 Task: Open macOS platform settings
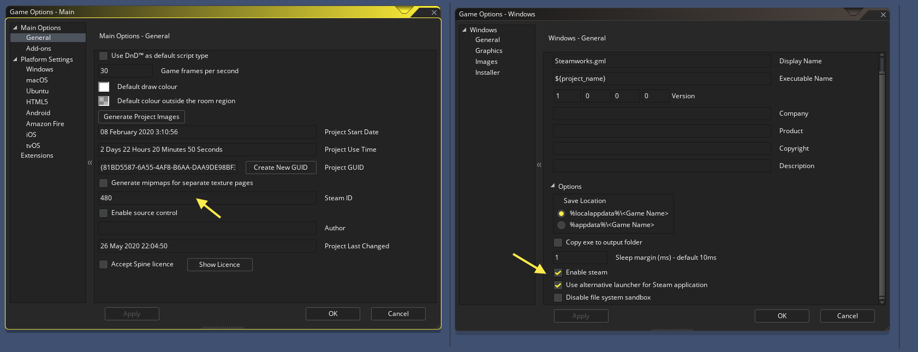37,80
